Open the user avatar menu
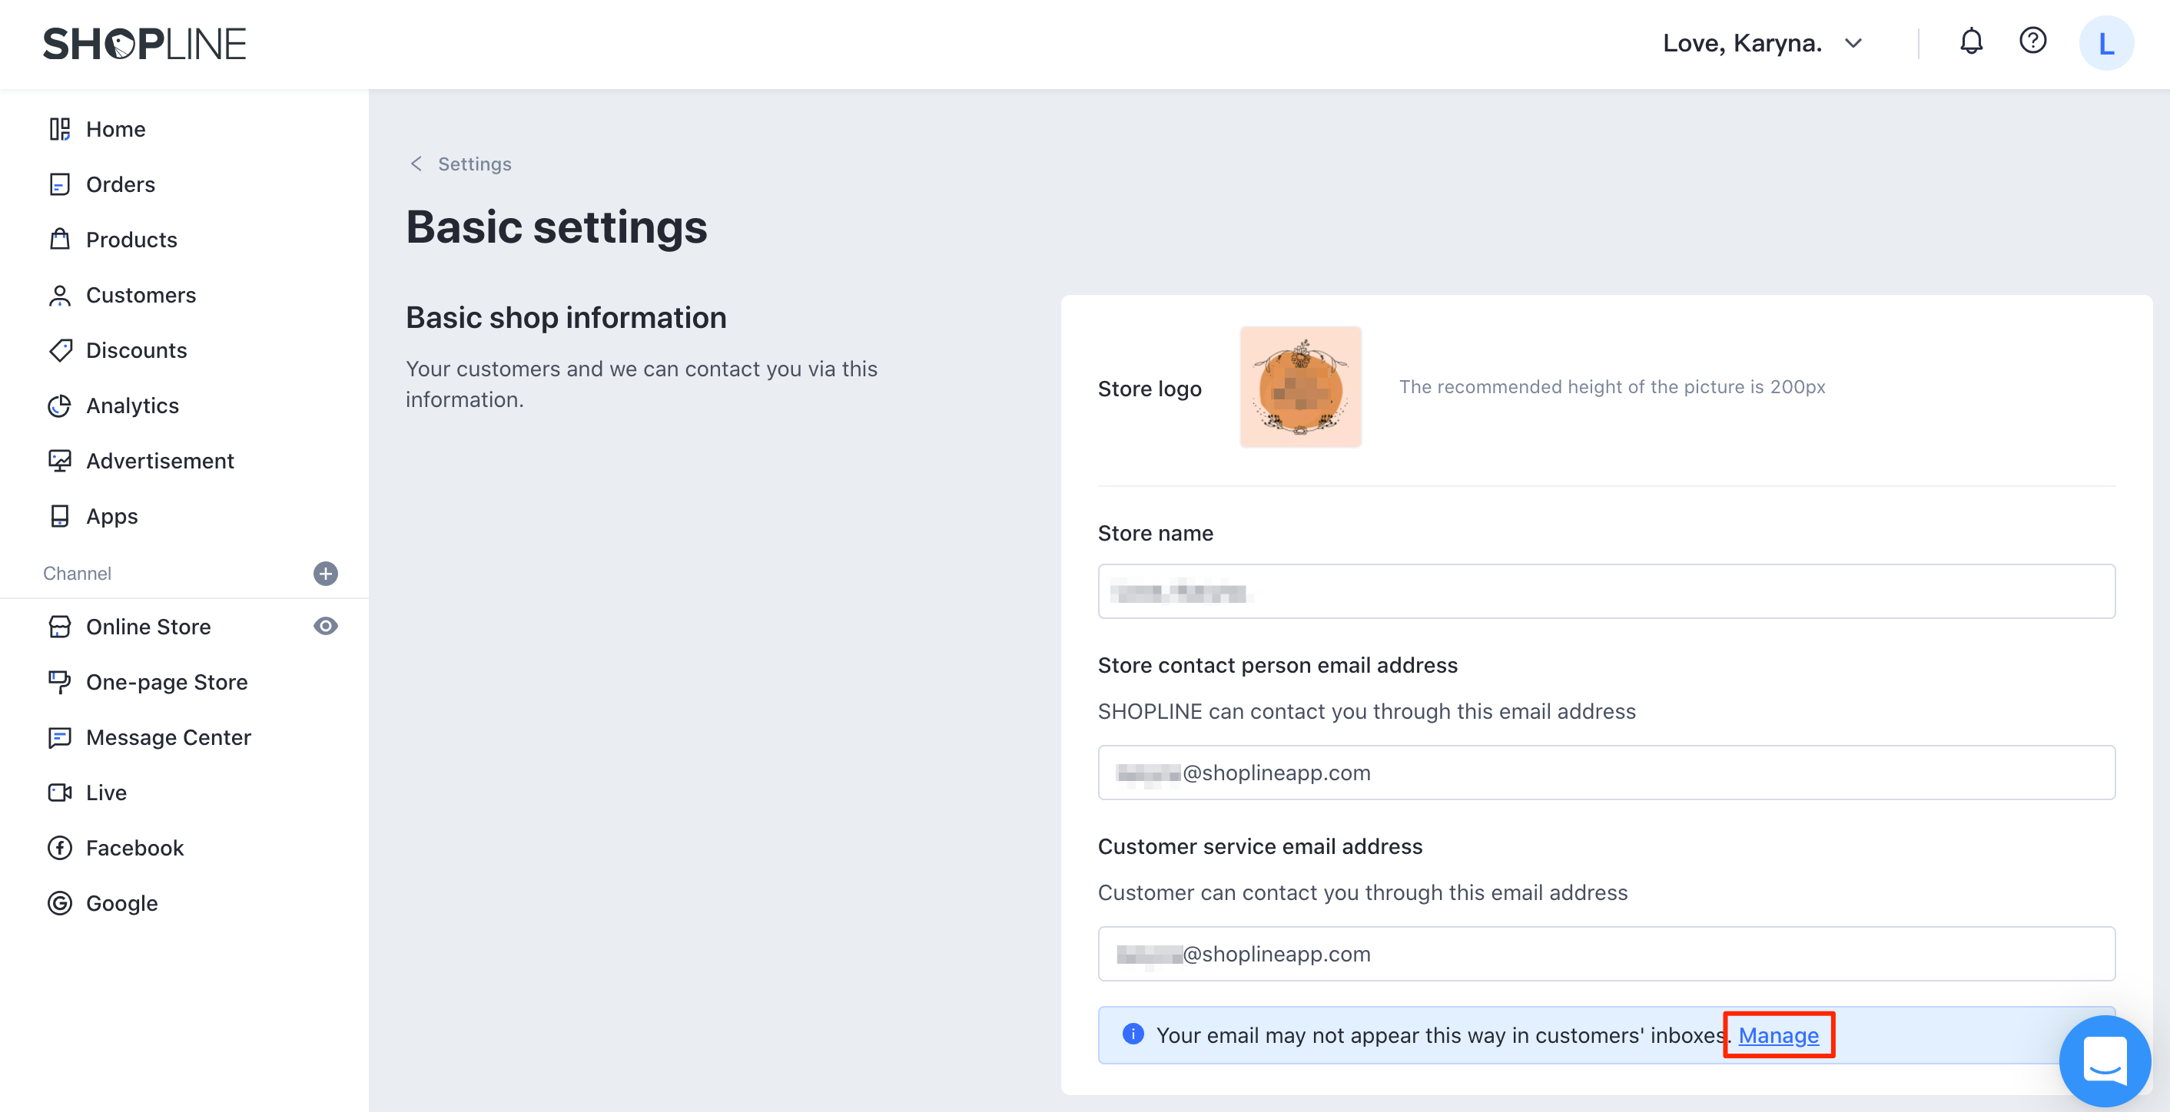The height and width of the screenshot is (1112, 2170). point(2105,44)
